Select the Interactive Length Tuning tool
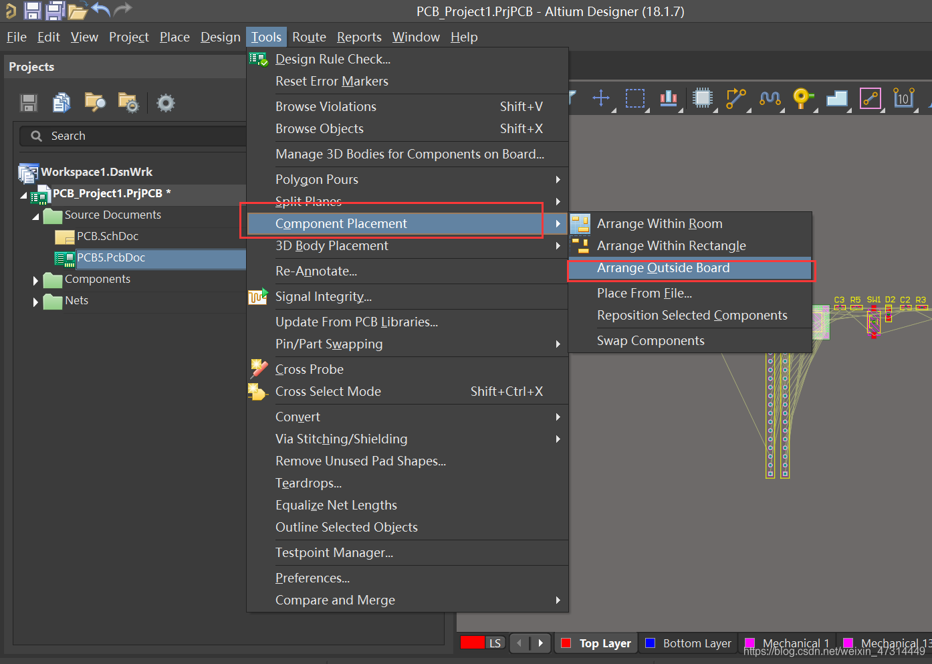The image size is (932, 664). [770, 98]
